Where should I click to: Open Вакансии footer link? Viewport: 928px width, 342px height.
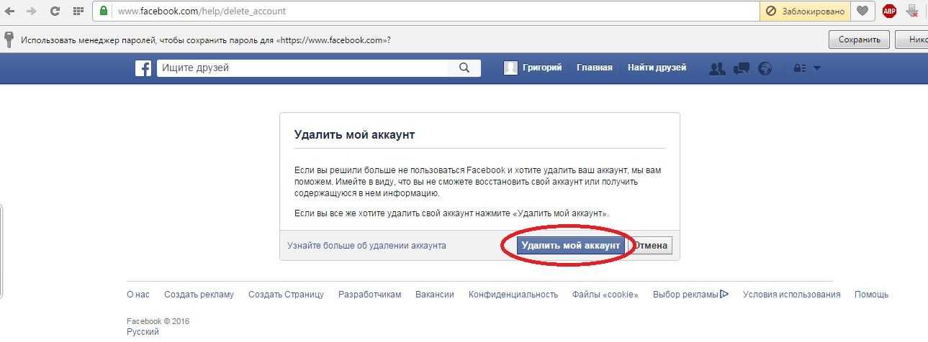pyautogui.click(x=435, y=295)
